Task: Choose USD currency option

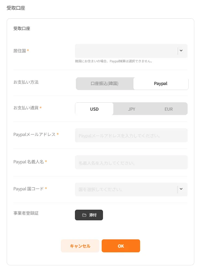Action: click(x=94, y=109)
